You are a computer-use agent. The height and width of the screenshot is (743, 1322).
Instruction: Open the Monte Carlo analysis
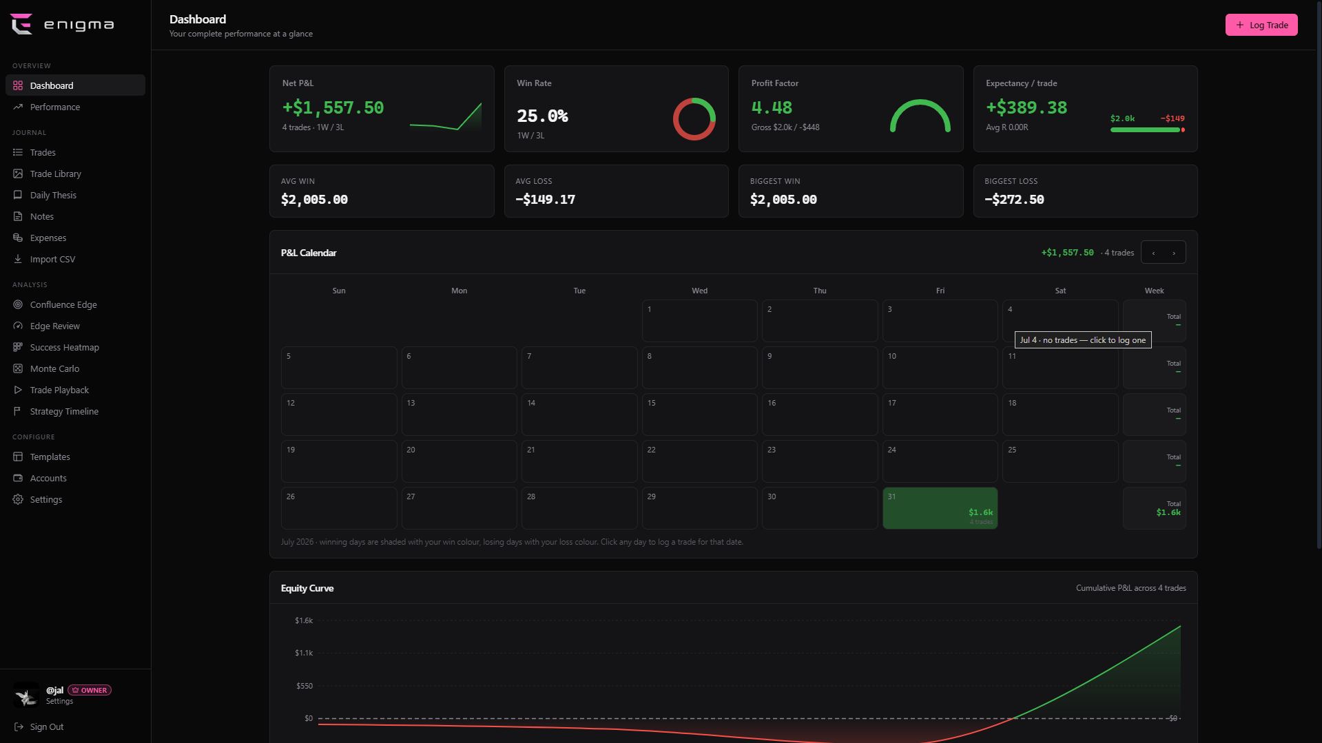tap(75, 368)
